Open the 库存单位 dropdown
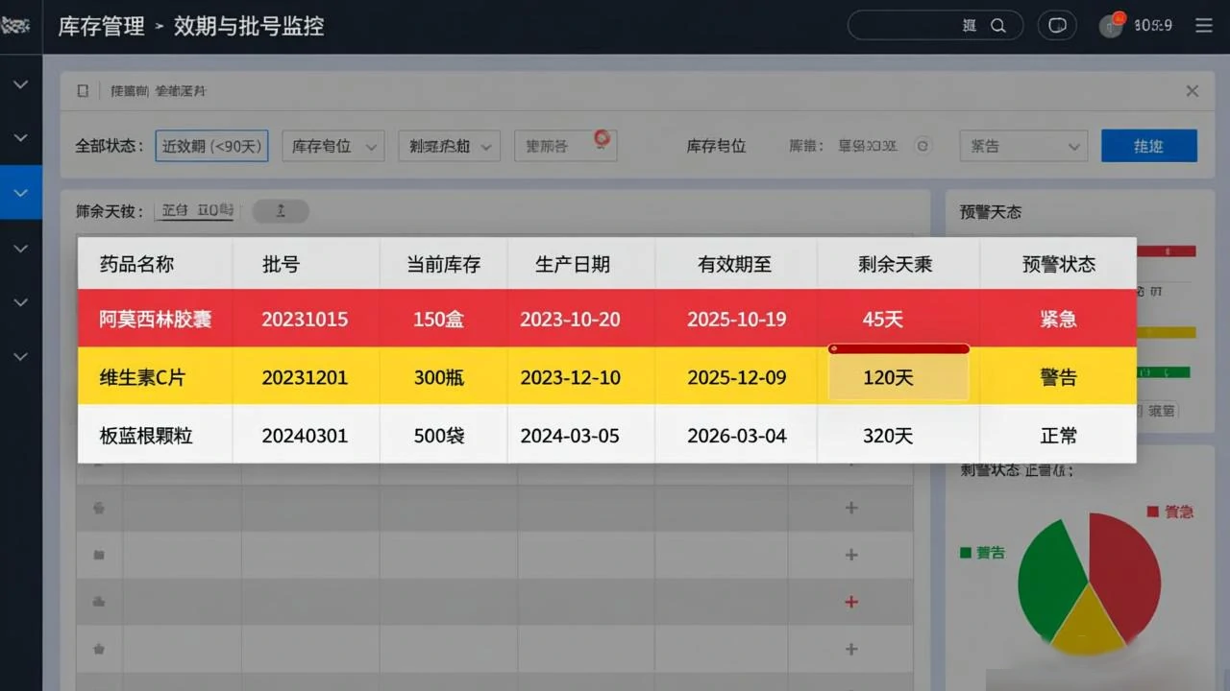1230x691 pixels. point(332,146)
